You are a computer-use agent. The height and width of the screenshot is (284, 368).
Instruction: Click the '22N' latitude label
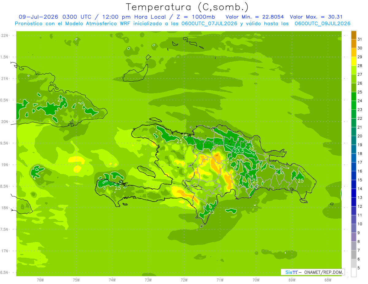5,36
